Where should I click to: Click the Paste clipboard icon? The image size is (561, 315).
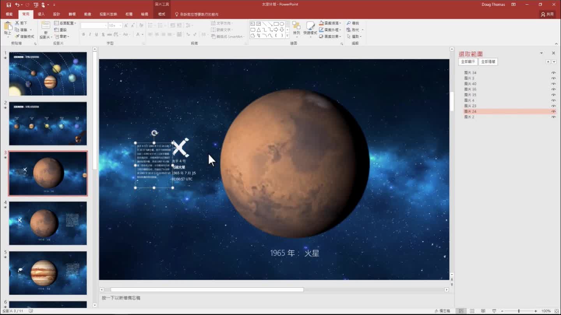(x=8, y=26)
